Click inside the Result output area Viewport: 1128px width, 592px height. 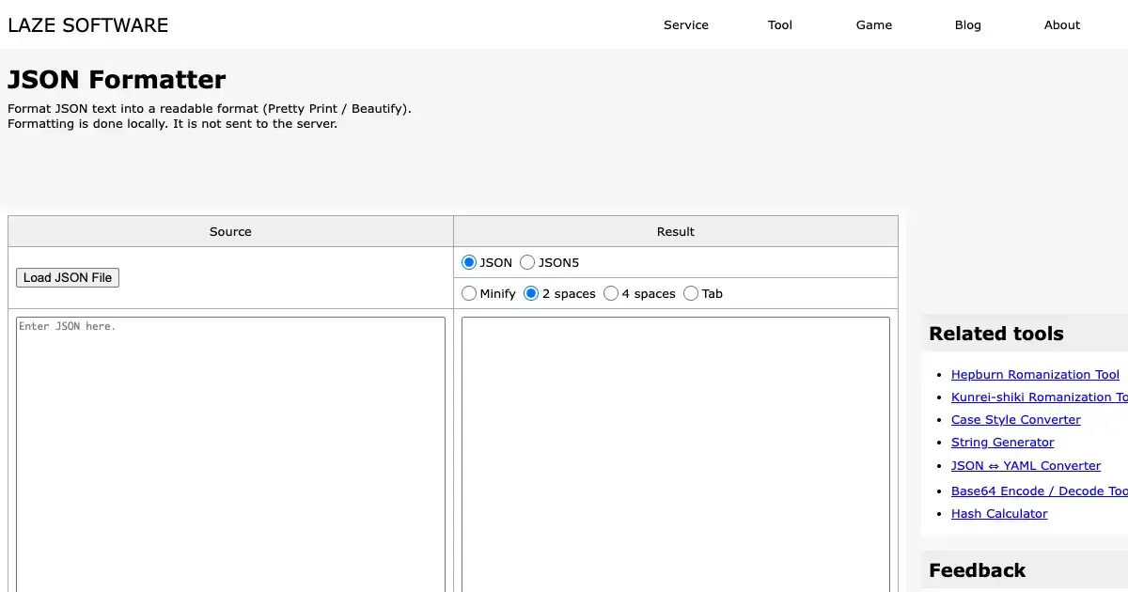(x=675, y=451)
